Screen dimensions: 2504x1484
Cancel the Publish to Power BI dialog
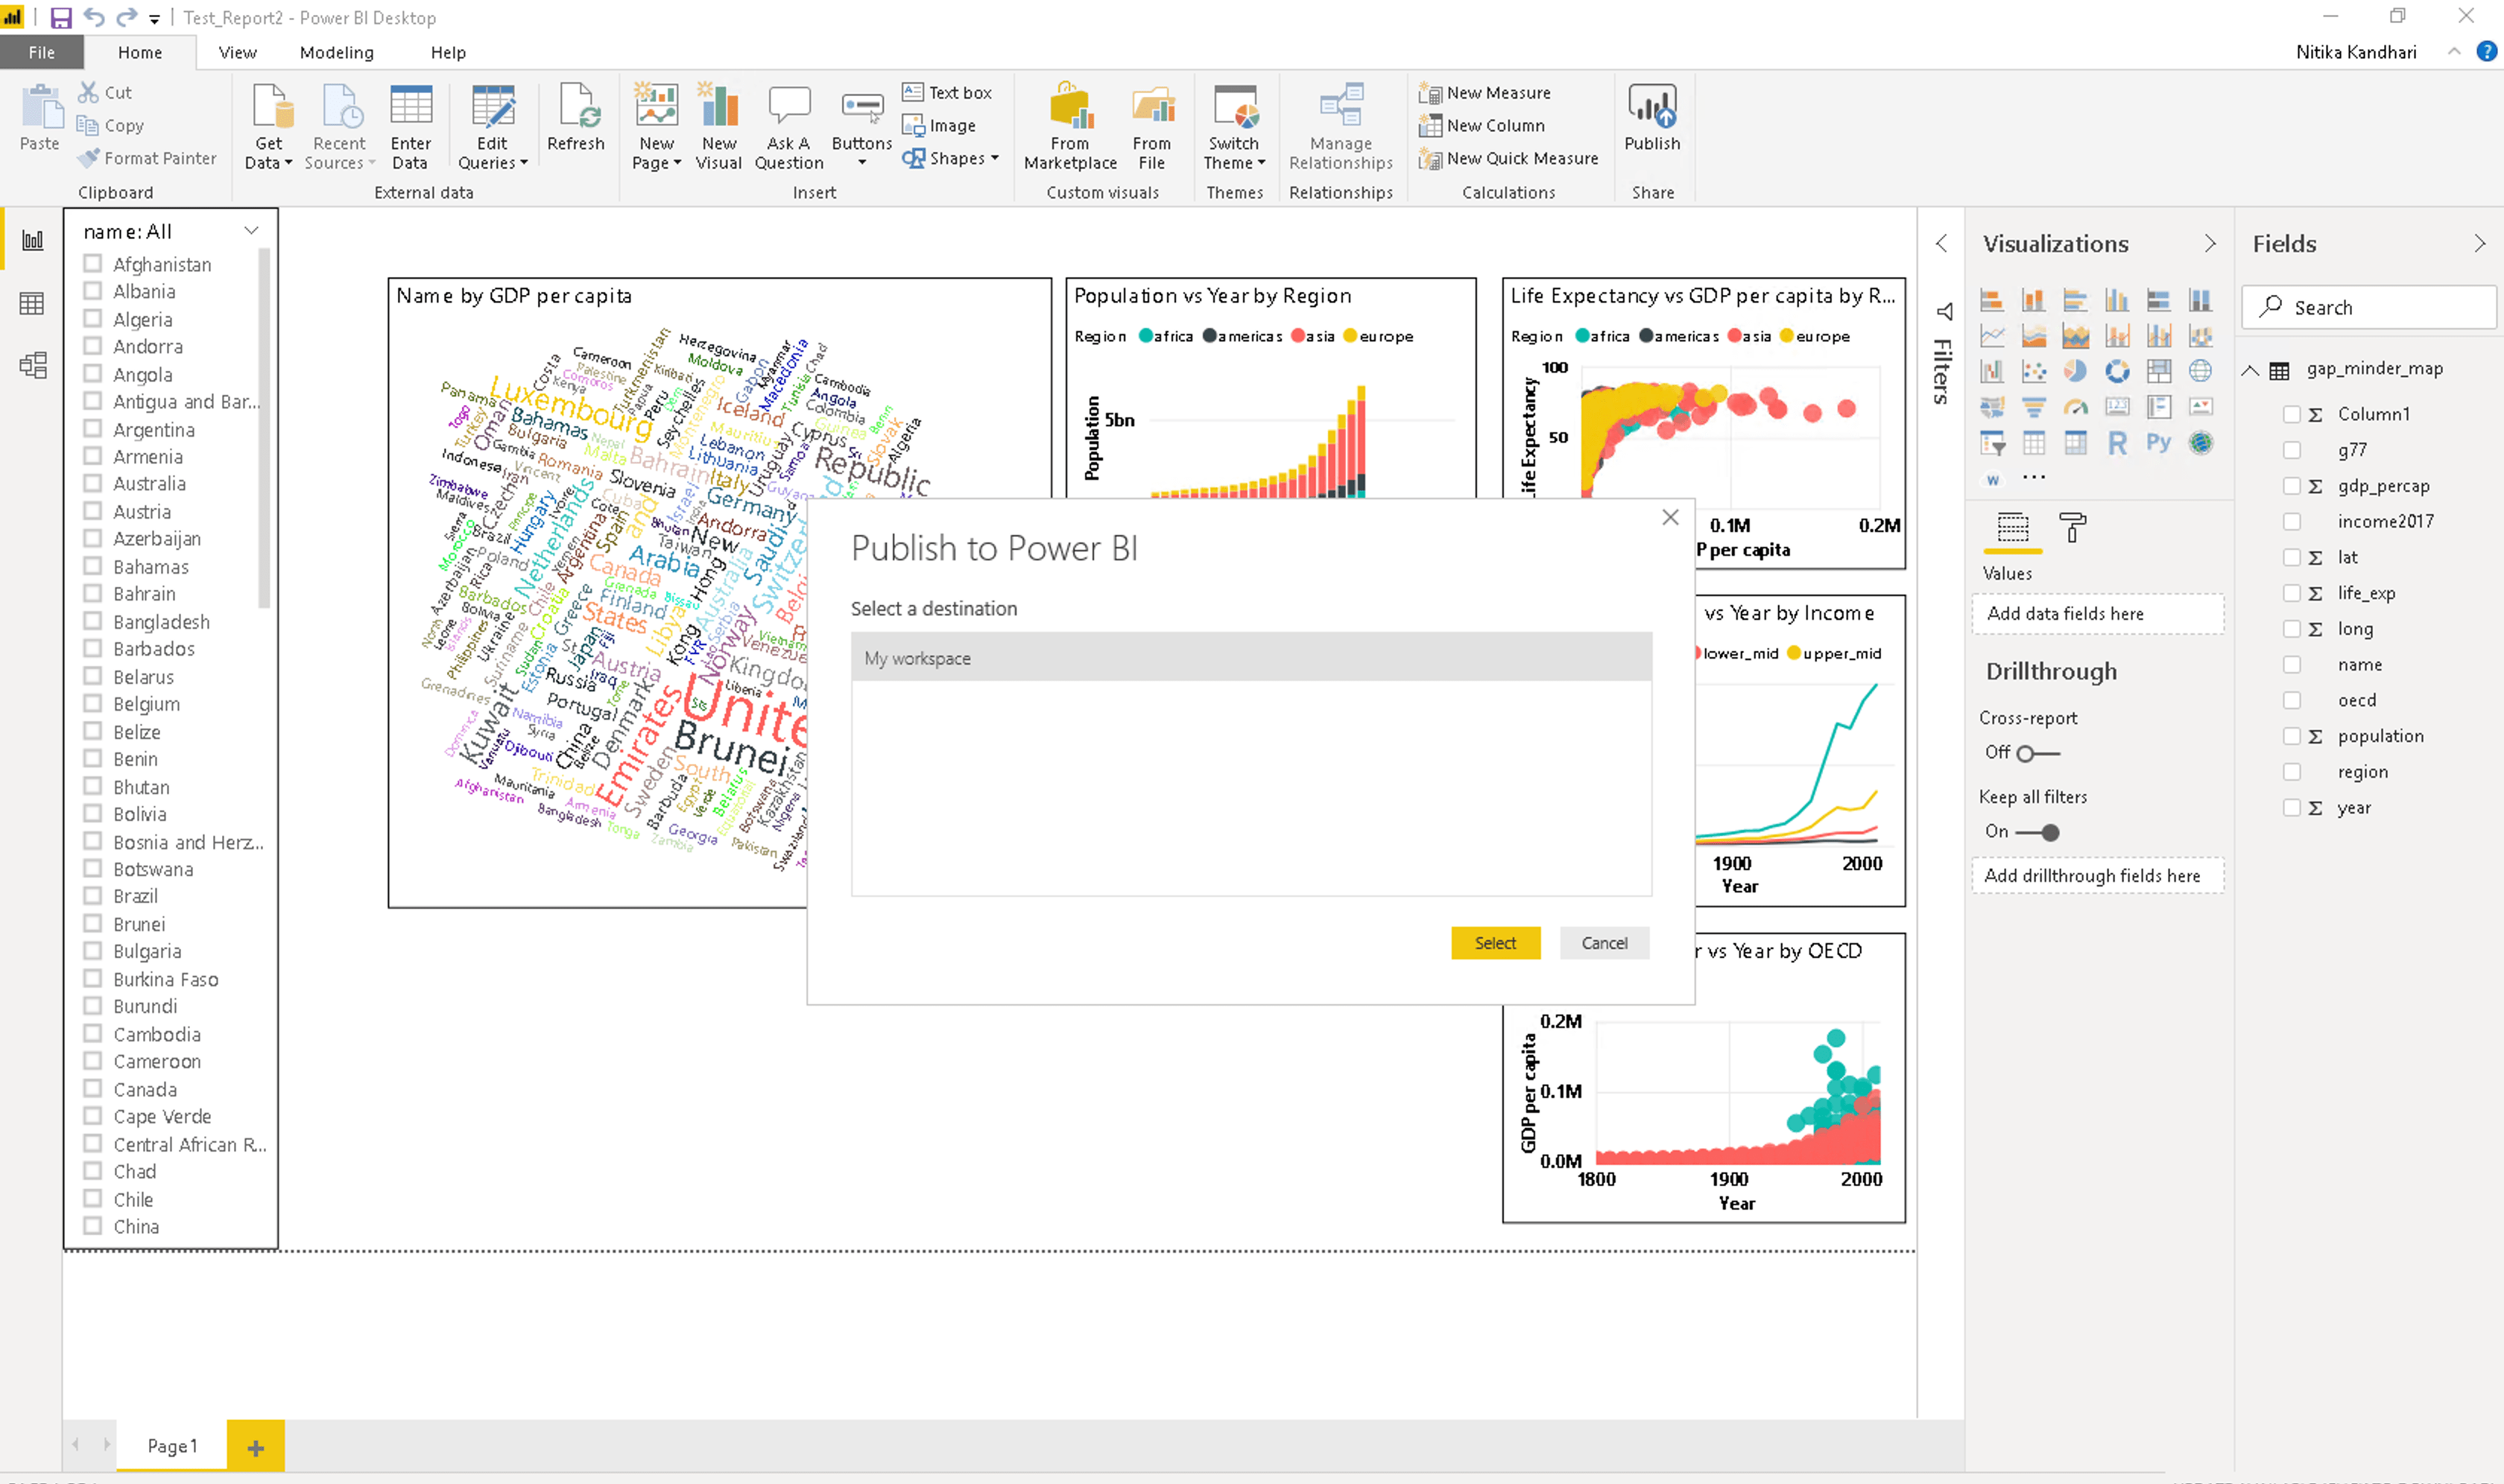tap(1604, 942)
